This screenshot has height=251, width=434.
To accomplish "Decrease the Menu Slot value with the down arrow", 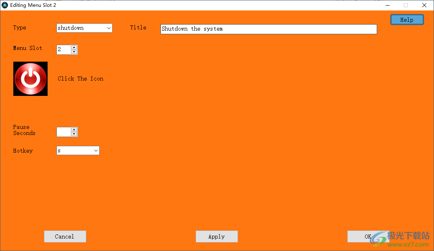I will point(75,51).
